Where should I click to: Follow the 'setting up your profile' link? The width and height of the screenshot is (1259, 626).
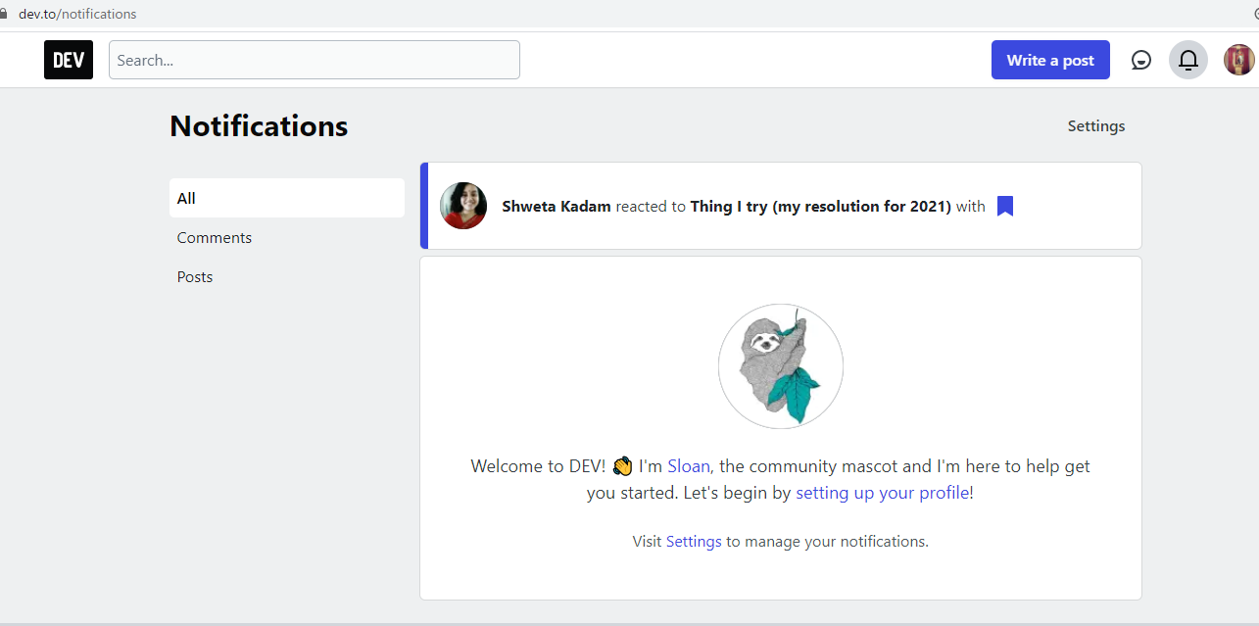click(882, 493)
